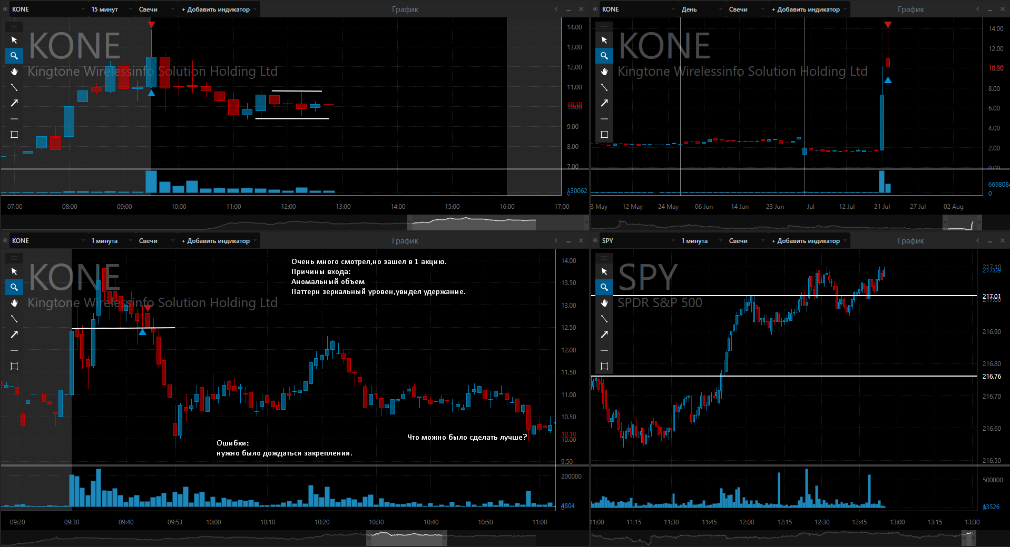This screenshot has height=547, width=1010.
Task: Open the 'Свечи' chart type dropdown in daily chart
Action: [x=746, y=9]
